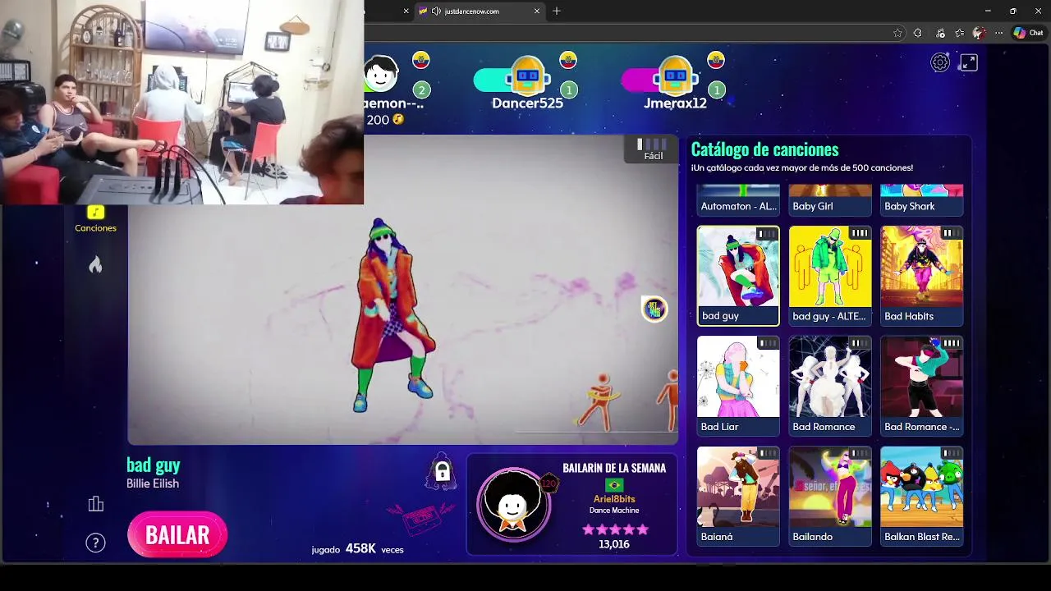1051x591 pixels.
Task: Click the Billie Eilish artist name
Action: click(153, 483)
